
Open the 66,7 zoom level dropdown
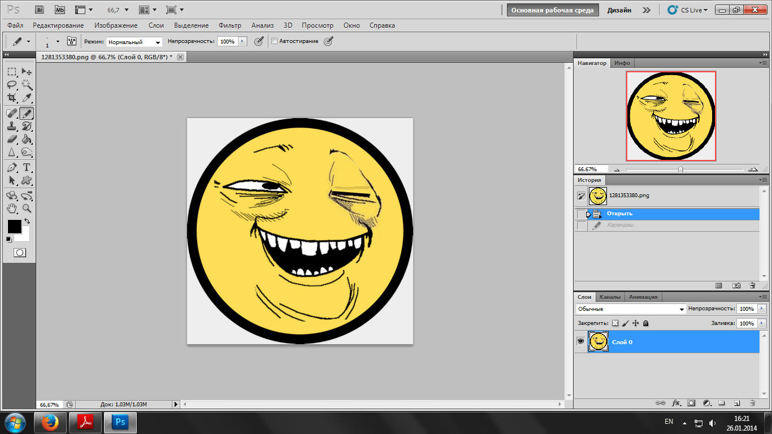tap(118, 10)
